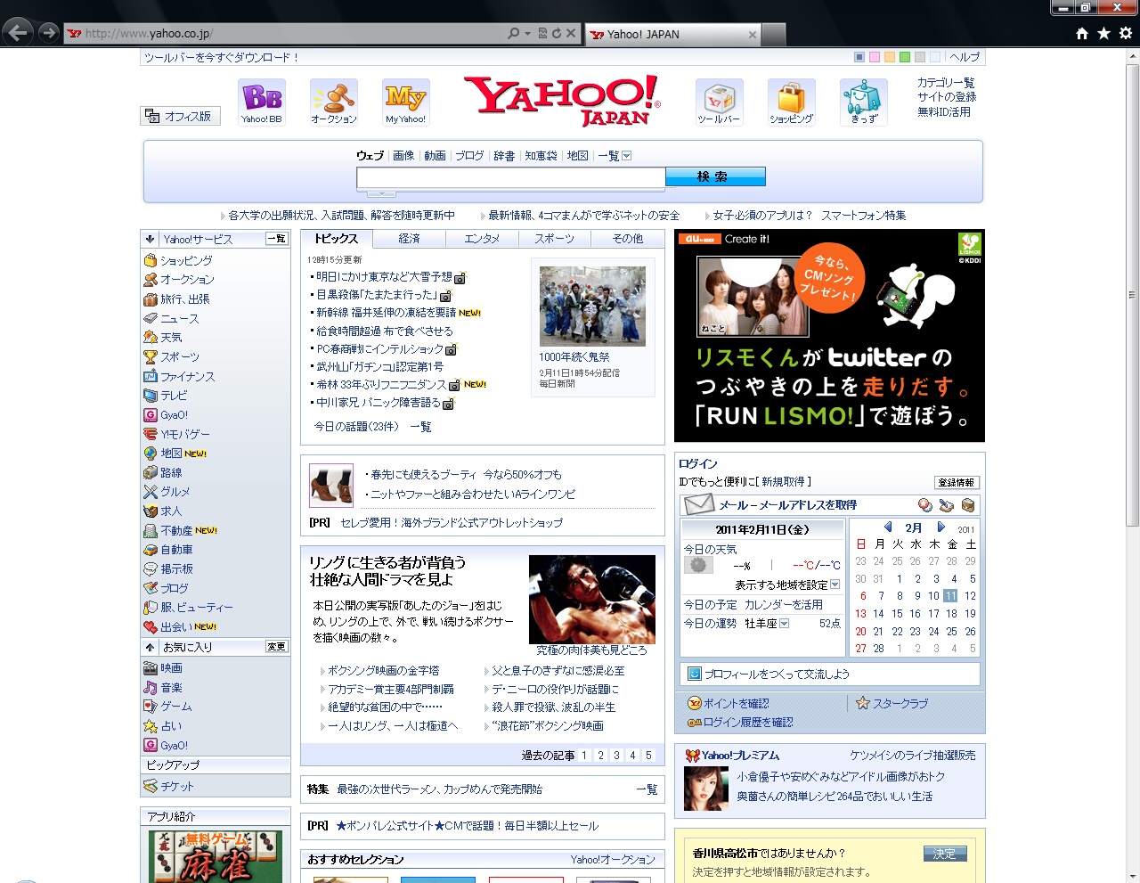1140x883 pixels.
Task: Select date 14 in the calendar
Action: point(878,614)
